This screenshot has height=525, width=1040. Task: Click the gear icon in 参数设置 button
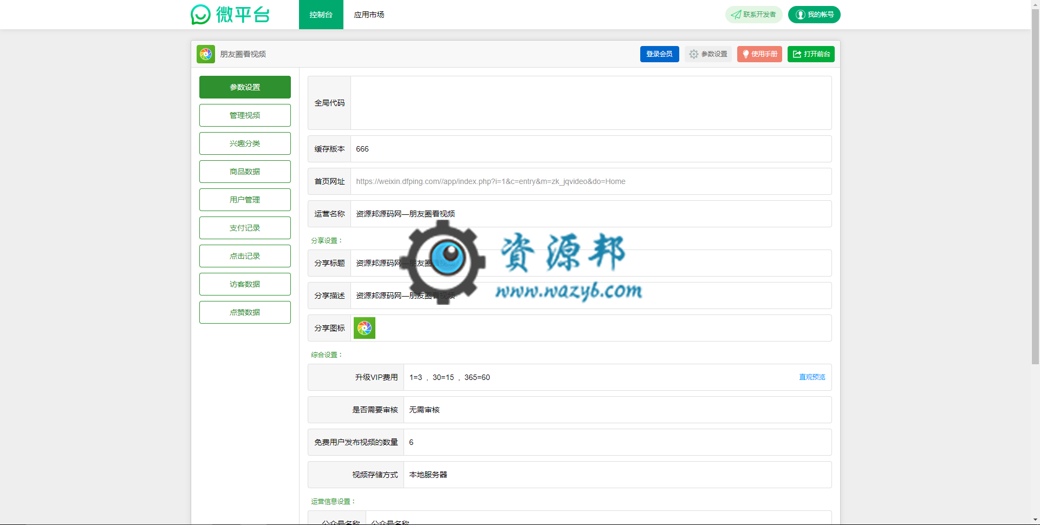(x=693, y=54)
